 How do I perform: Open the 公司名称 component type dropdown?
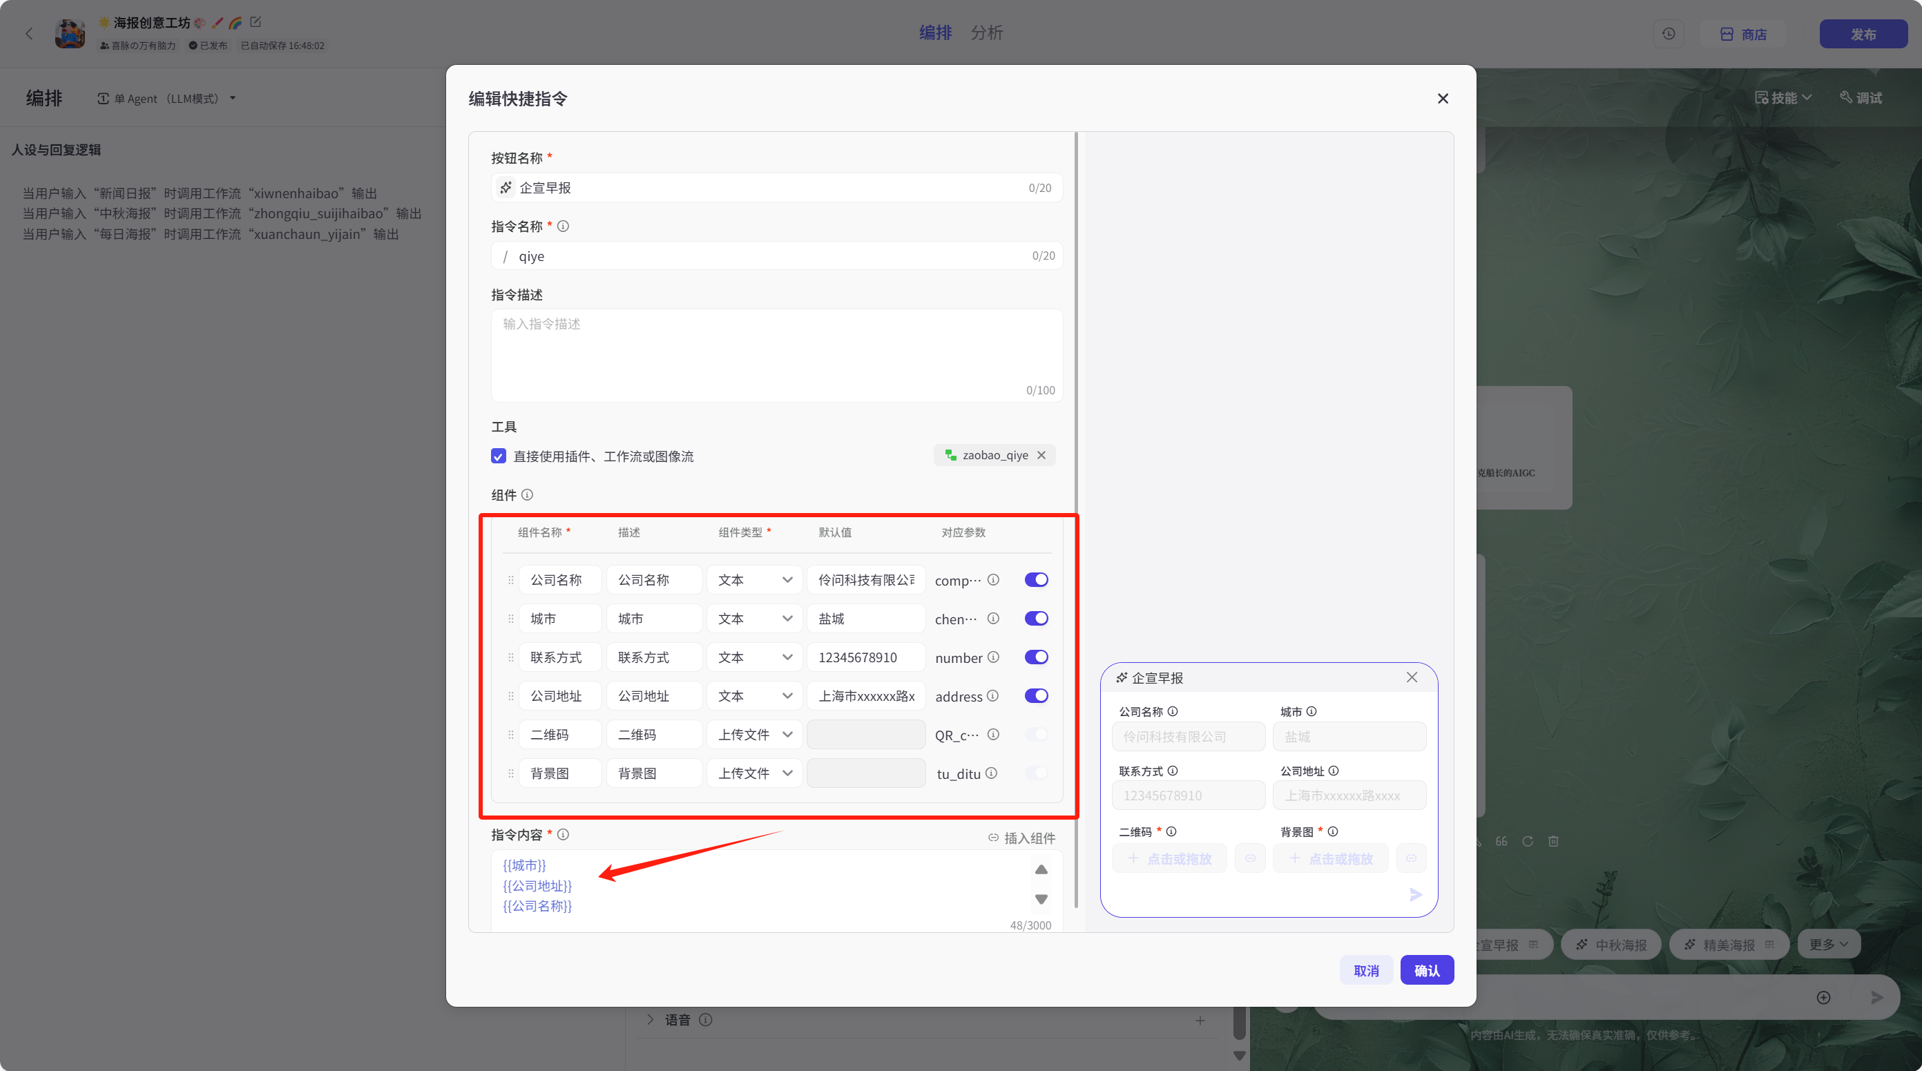coord(754,579)
